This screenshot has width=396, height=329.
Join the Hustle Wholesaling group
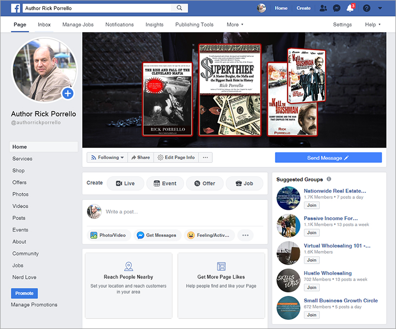[x=311, y=287]
